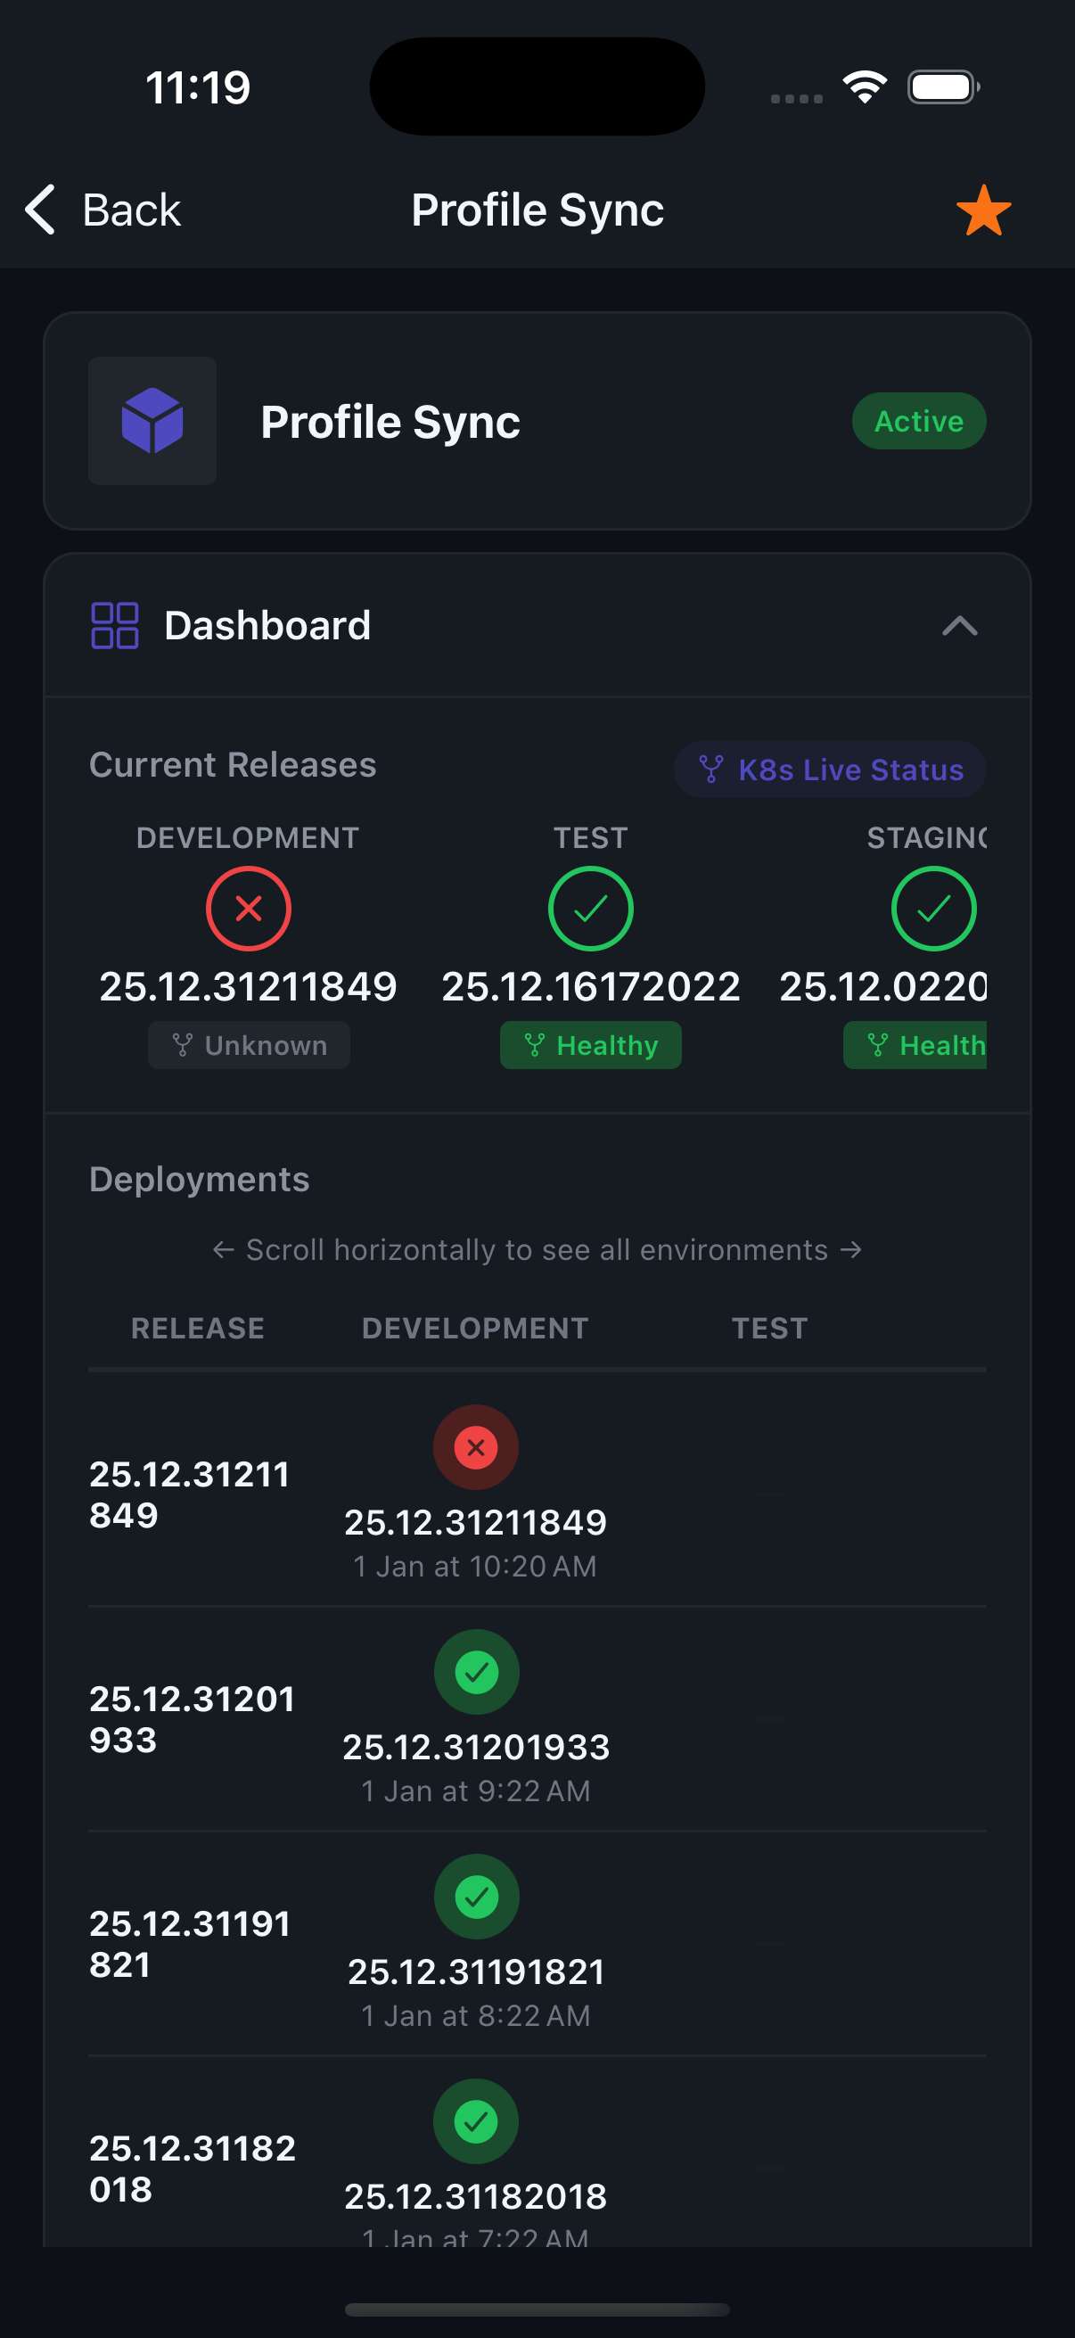
Task: Tap success icon for deployment 25.12.31191821
Action: click(475, 1897)
